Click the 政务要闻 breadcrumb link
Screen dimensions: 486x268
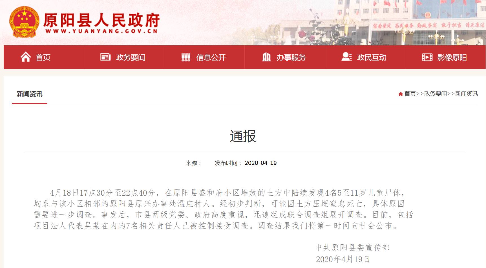point(436,93)
